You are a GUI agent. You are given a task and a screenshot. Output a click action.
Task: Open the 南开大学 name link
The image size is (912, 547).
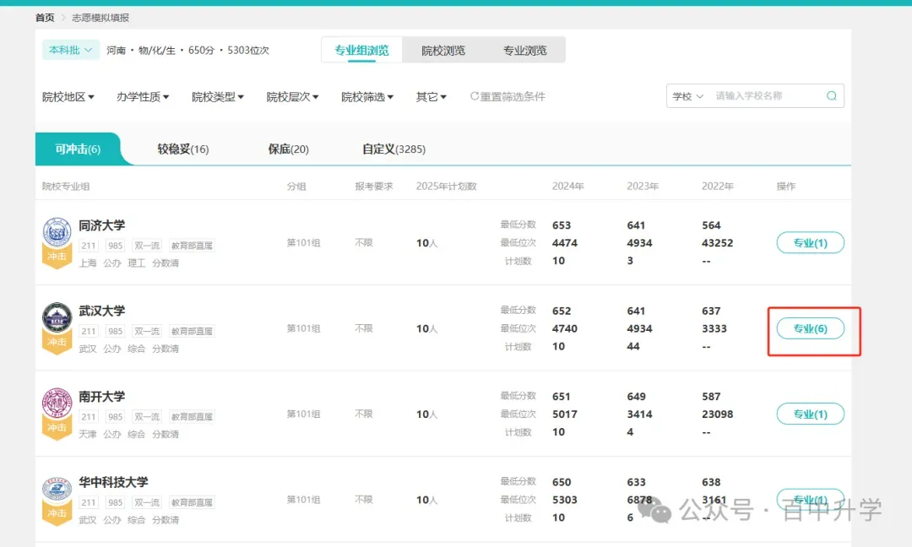(102, 396)
